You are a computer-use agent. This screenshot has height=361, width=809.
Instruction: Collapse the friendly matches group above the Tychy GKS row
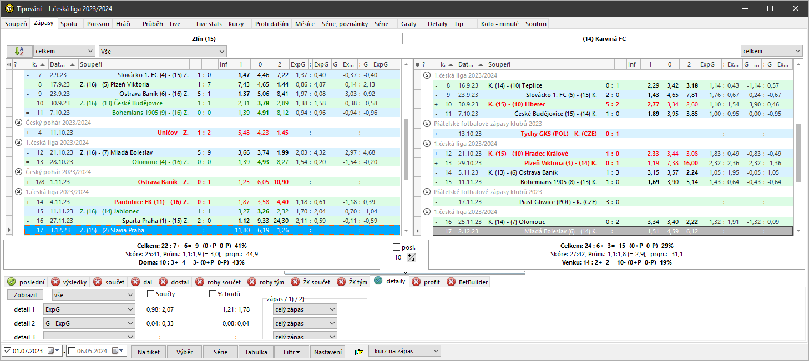click(426, 124)
